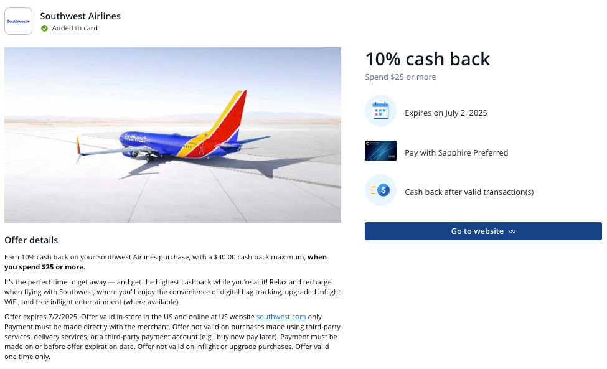
Task: Click the calendar expiration icon
Action: pyautogui.click(x=380, y=111)
